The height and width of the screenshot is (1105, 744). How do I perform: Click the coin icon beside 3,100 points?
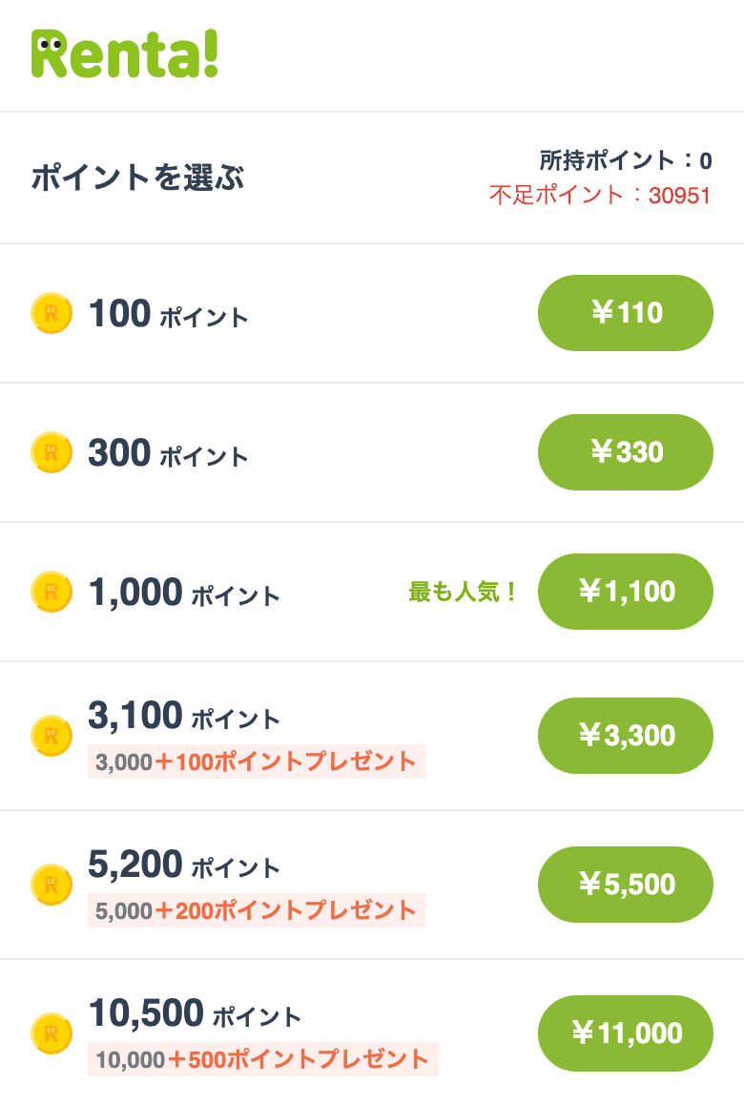52,736
